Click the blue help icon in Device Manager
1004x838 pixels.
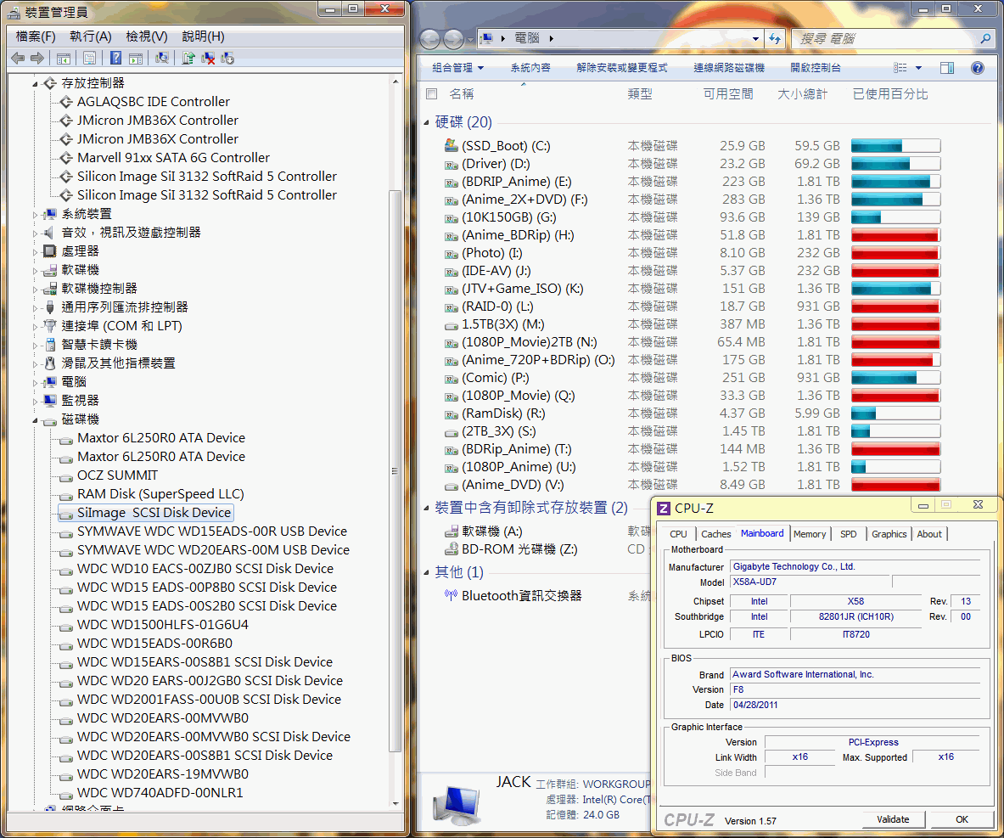116,58
